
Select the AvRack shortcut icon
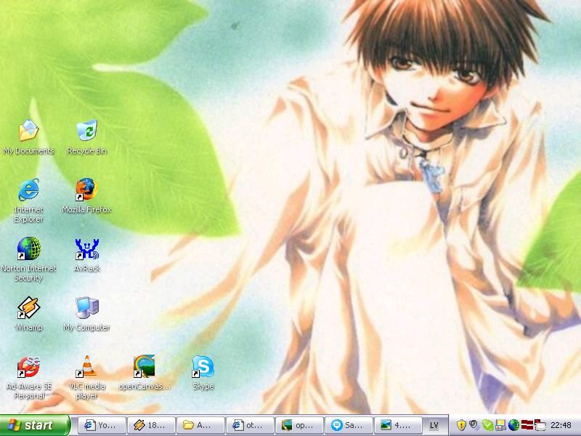tap(86, 255)
